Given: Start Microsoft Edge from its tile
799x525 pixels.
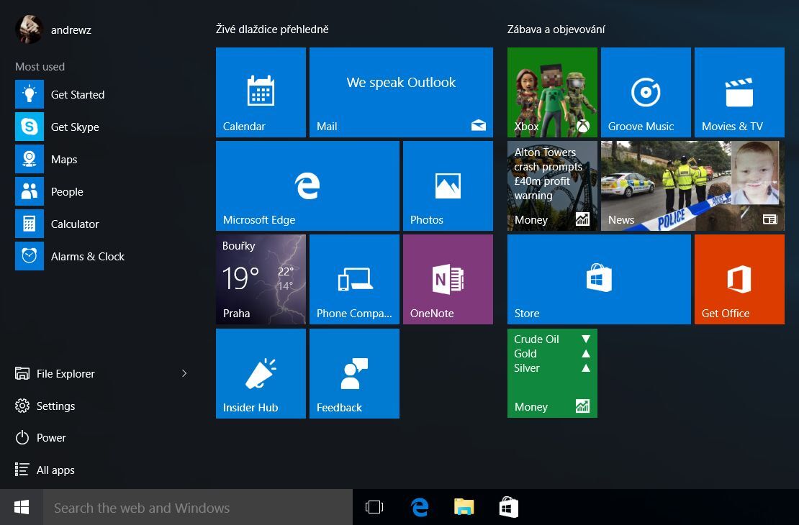Looking at the screenshot, I should (x=307, y=185).
